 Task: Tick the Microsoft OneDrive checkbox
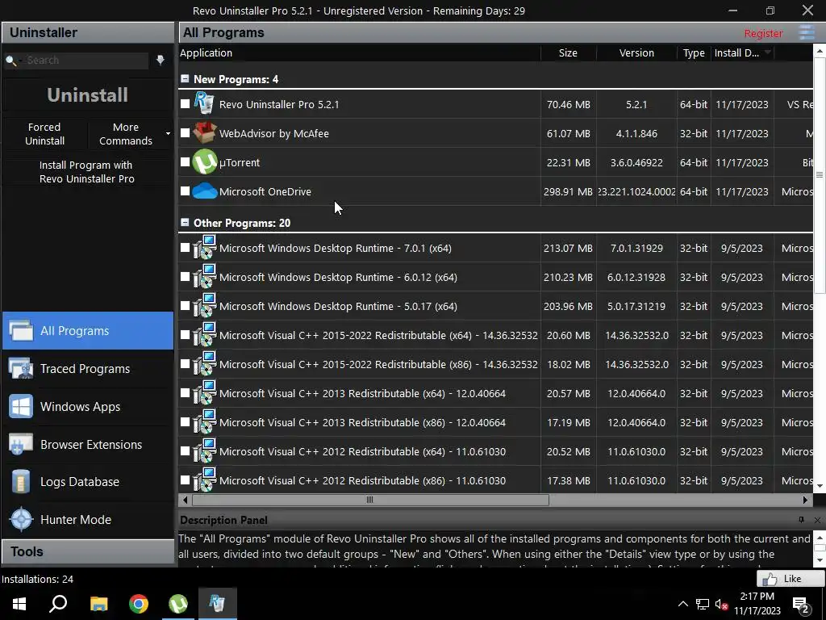(x=185, y=191)
